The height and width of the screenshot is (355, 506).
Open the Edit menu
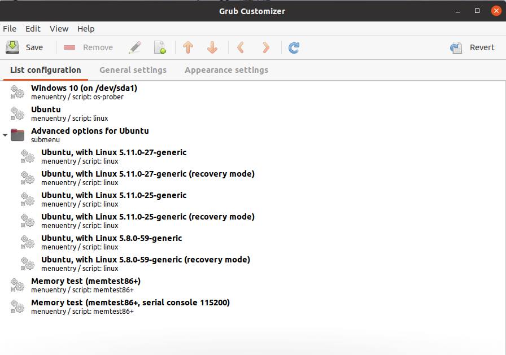tap(33, 29)
